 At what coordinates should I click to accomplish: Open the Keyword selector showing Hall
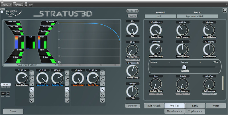(x=160, y=16)
